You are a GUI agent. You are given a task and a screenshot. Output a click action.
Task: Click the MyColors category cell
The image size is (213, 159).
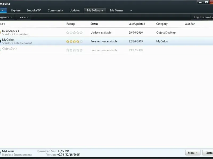pos(162,41)
